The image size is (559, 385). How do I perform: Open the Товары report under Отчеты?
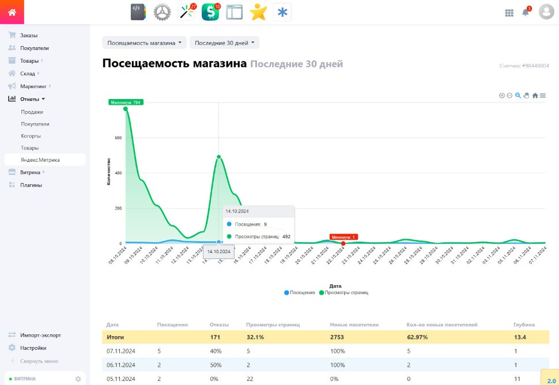point(29,148)
